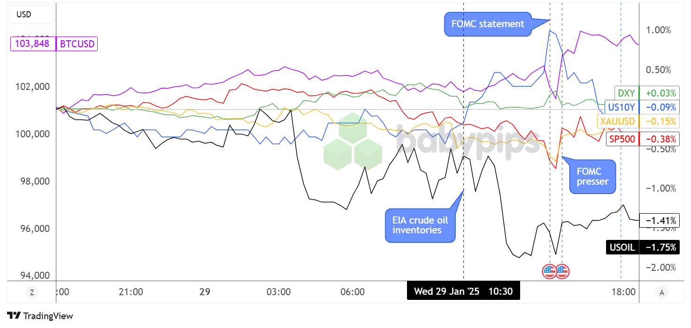Click the USOIL series label

(622, 247)
